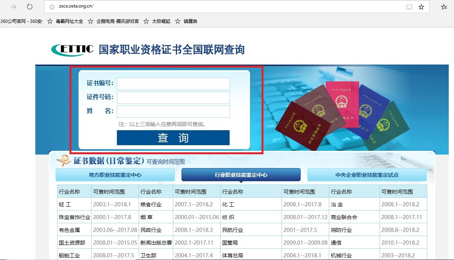Click the ETTIC logo
454x260 pixels.
(x=71, y=49)
